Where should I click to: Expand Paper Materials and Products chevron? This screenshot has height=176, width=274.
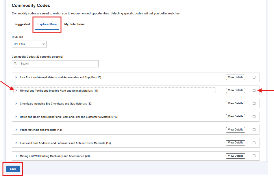(x=16, y=130)
